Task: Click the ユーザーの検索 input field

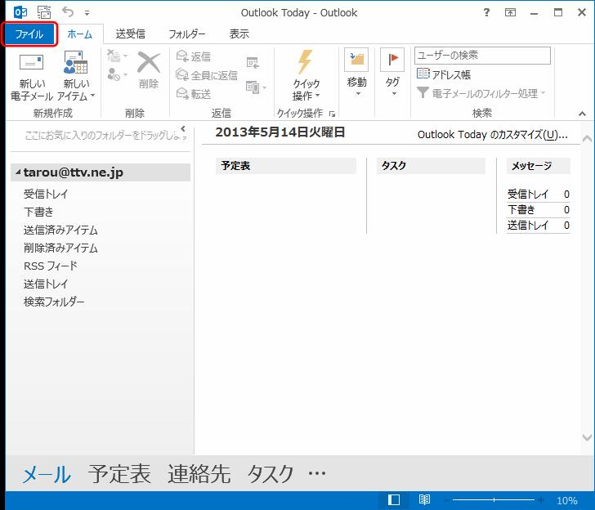Action: [x=482, y=56]
